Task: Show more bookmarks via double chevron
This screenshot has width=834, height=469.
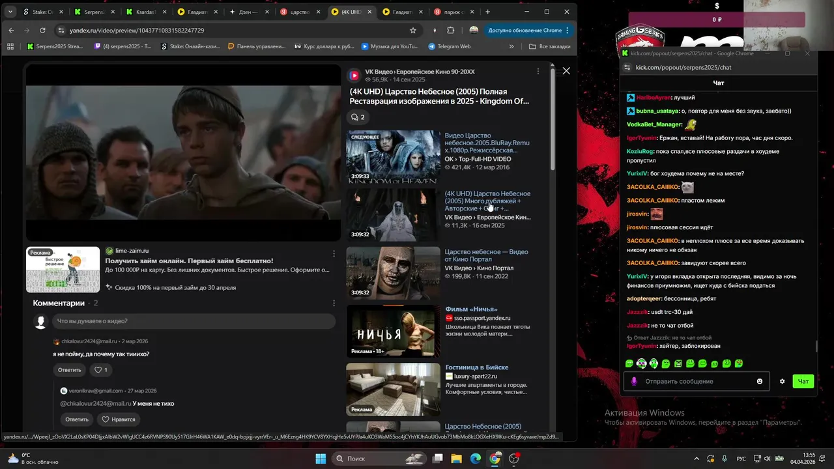Action: click(x=511, y=46)
